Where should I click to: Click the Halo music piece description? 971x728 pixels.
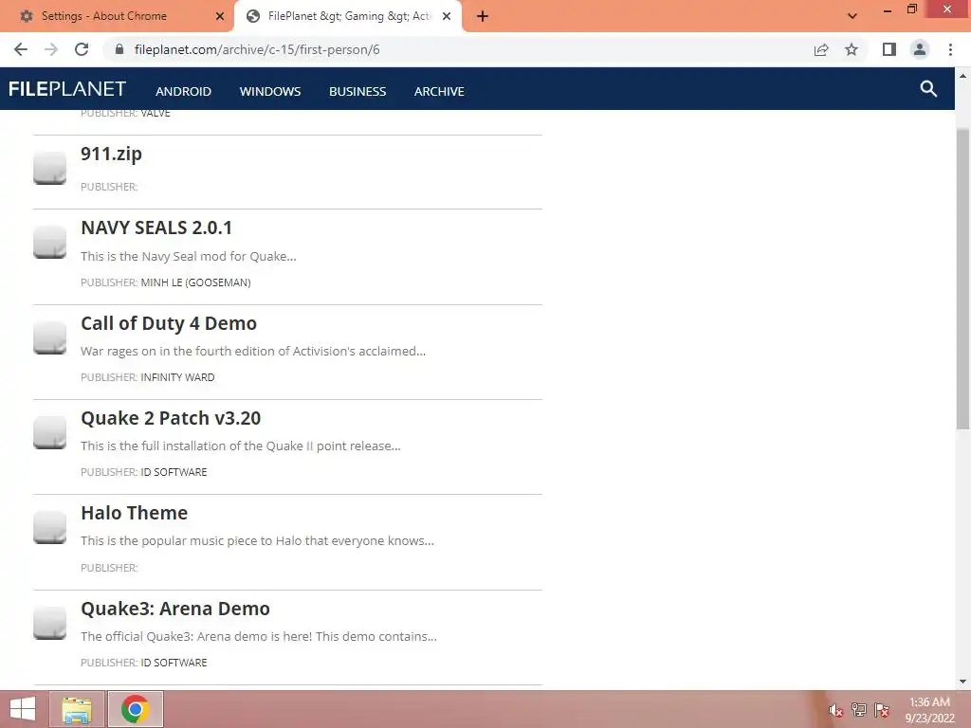click(x=257, y=540)
